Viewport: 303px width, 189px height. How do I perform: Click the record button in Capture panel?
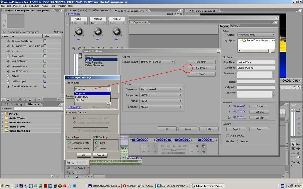(203, 146)
